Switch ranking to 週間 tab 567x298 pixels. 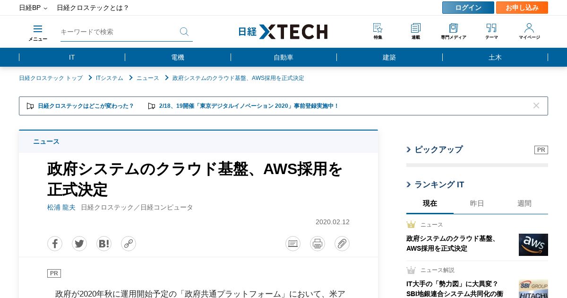(524, 203)
